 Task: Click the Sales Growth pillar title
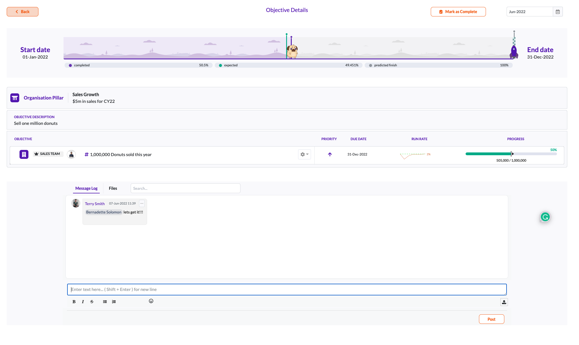click(86, 94)
